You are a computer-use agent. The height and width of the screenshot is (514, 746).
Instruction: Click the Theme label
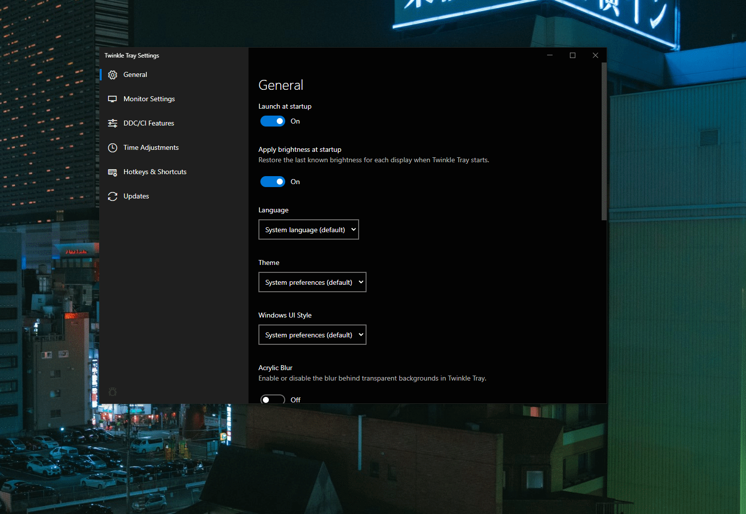tap(269, 262)
